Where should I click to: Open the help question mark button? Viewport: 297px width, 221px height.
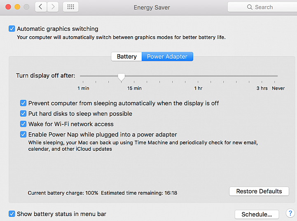click(x=290, y=214)
